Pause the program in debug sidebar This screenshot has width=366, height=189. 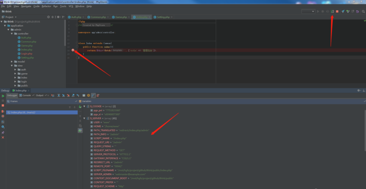click(3, 101)
